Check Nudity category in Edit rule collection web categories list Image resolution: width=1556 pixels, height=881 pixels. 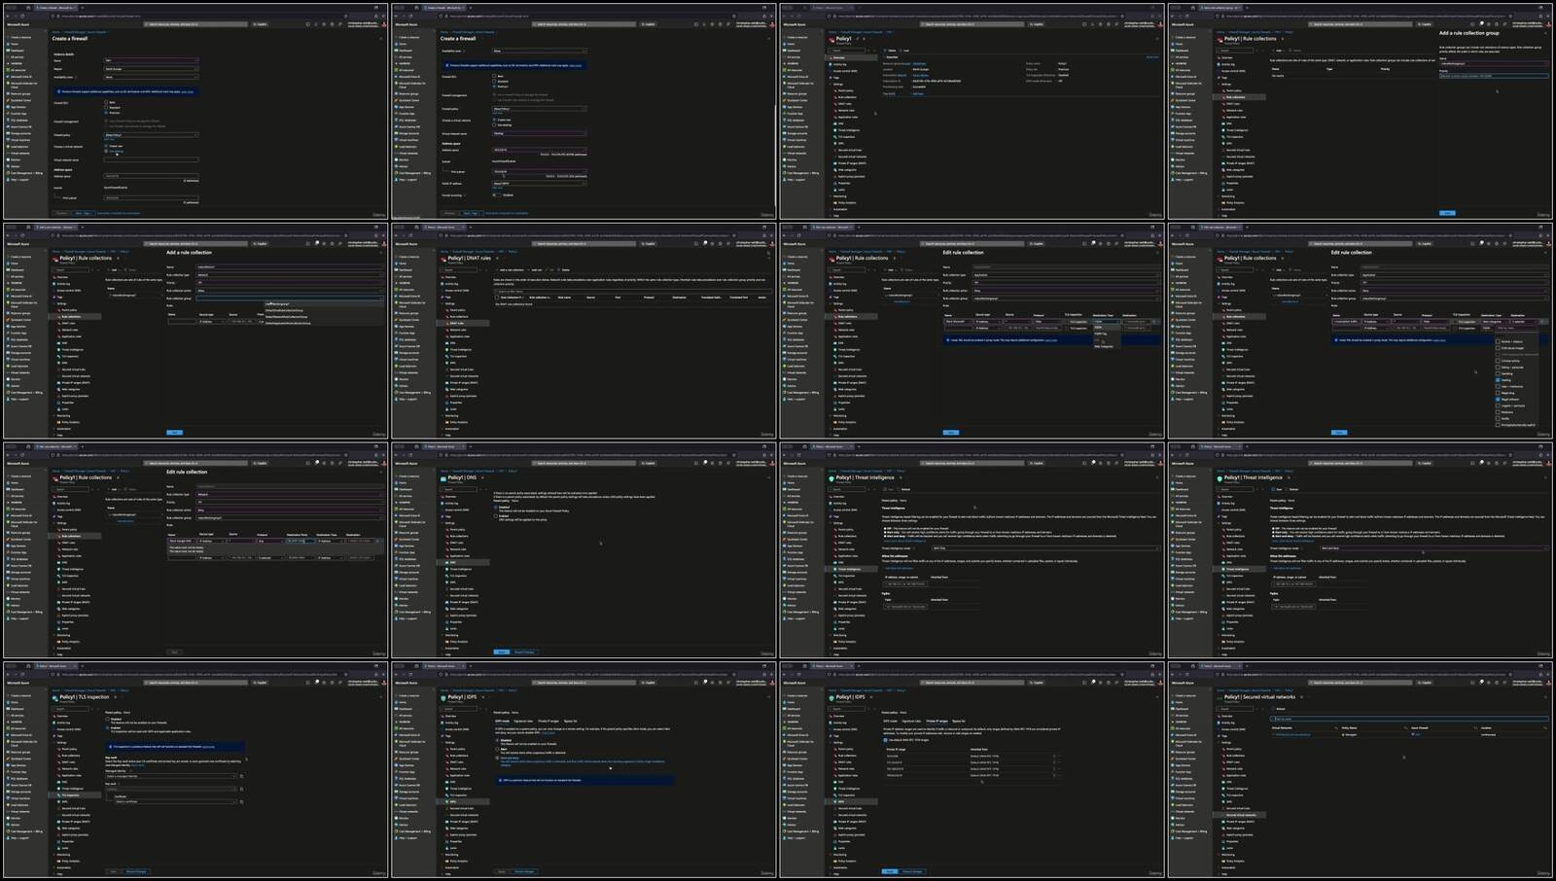pyautogui.click(x=1498, y=418)
